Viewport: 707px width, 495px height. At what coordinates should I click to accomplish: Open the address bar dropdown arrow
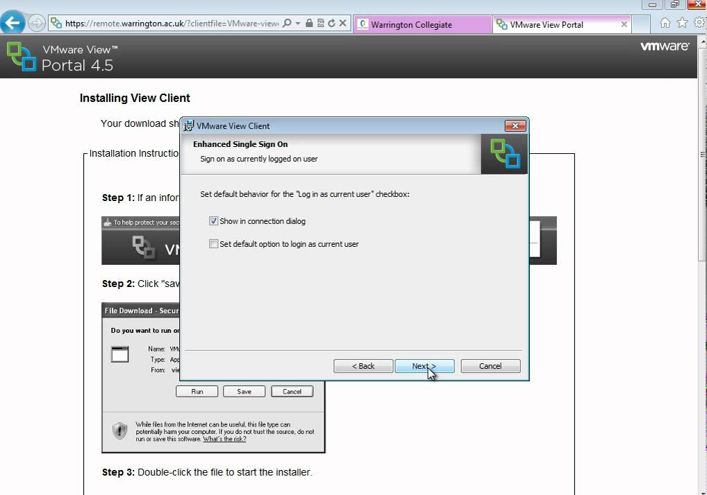tap(298, 23)
